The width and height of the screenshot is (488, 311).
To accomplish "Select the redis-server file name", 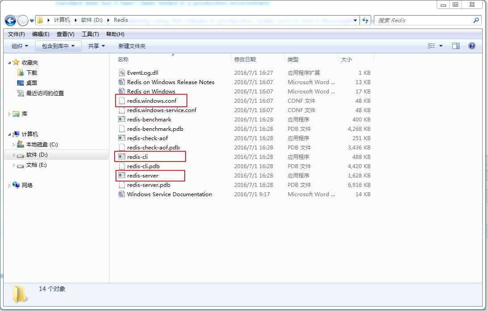I will [x=143, y=175].
